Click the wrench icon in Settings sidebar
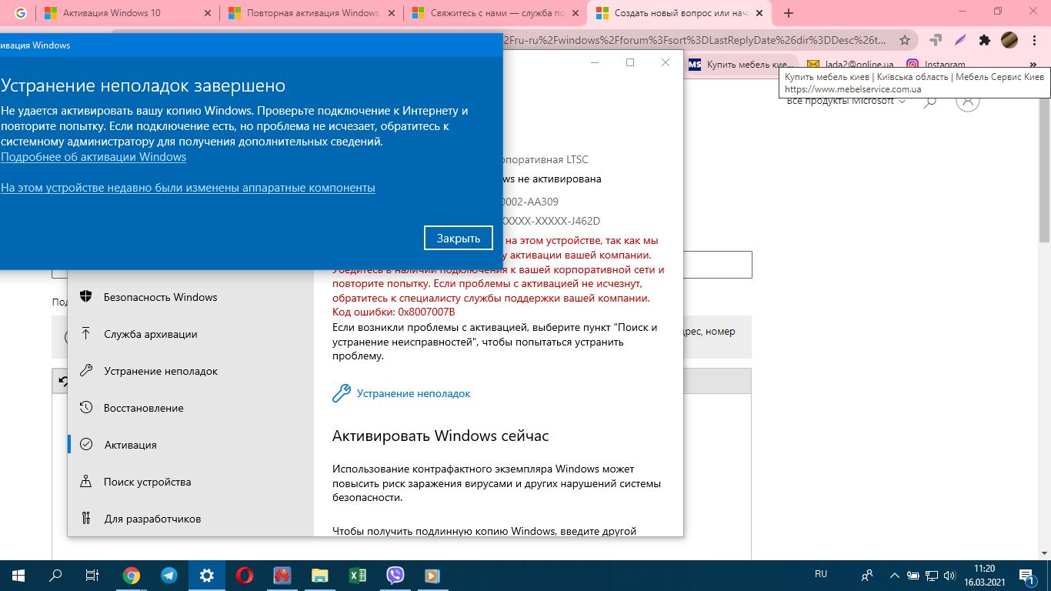This screenshot has height=591, width=1051. click(x=86, y=371)
